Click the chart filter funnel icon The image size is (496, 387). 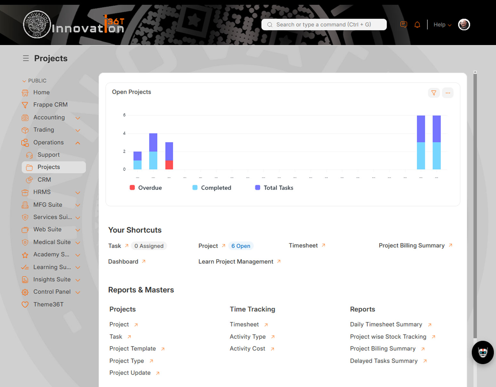[434, 93]
